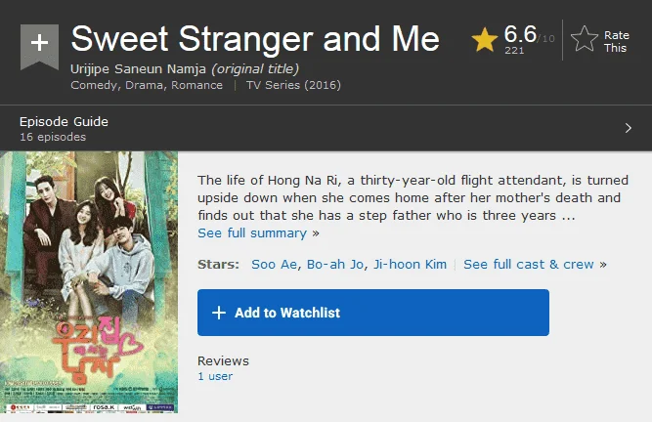Screen dimensions: 652x422
Task: Select the Comedy genre link
Action: pos(94,85)
